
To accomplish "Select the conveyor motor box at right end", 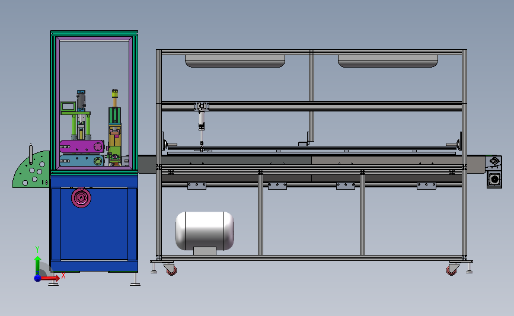I will (x=494, y=179).
